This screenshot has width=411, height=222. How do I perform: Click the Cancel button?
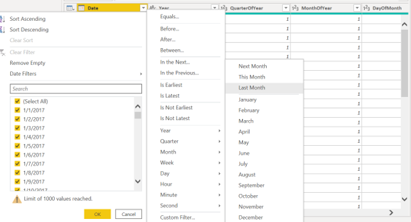128,214
